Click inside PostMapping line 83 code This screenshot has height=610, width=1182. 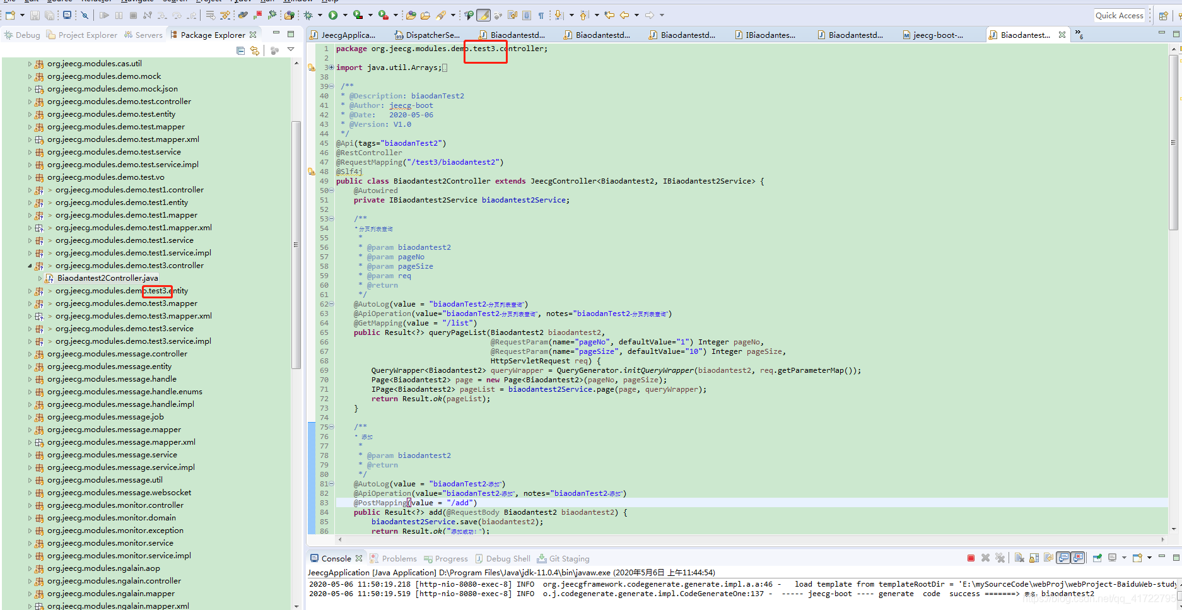click(415, 503)
